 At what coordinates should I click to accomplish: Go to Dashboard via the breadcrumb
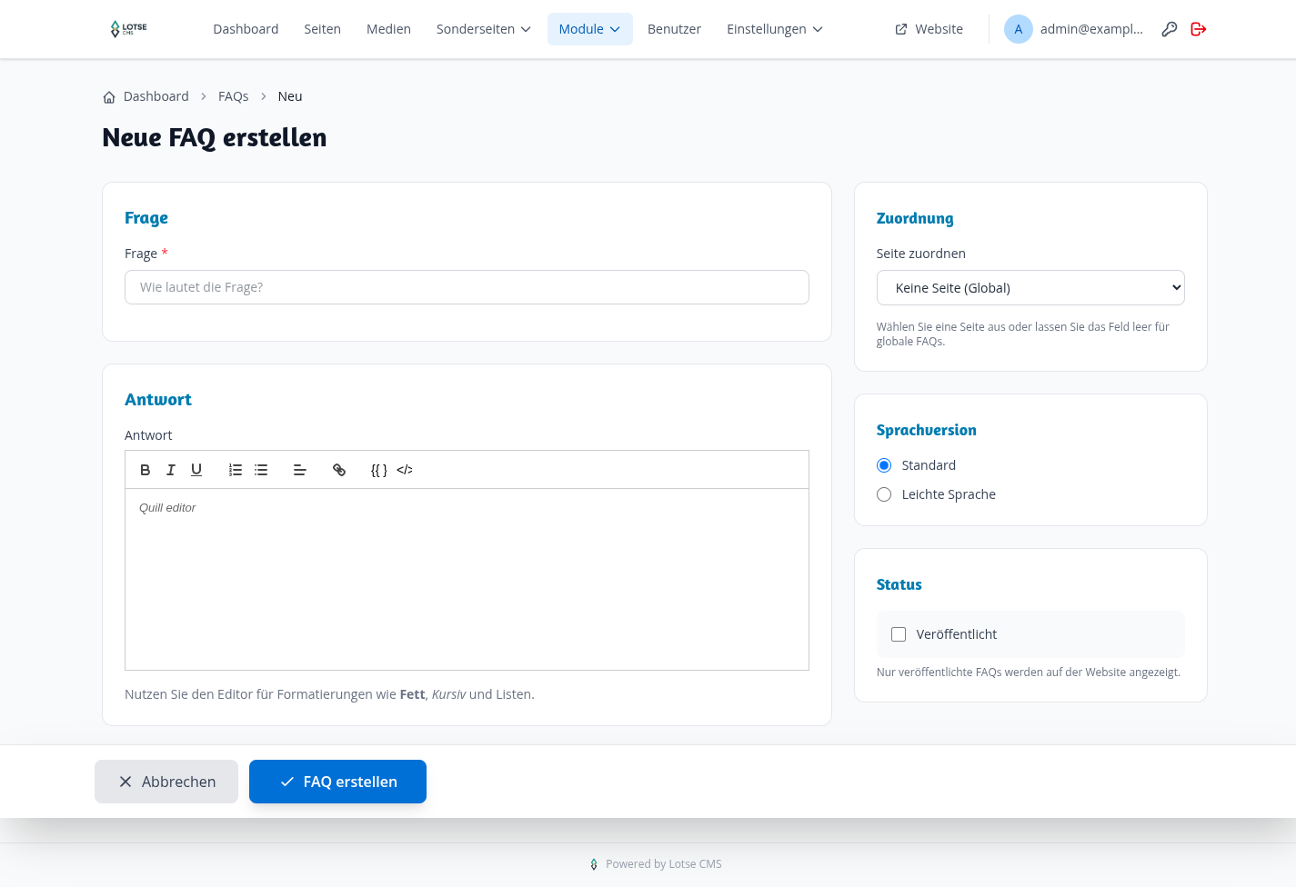click(x=156, y=96)
